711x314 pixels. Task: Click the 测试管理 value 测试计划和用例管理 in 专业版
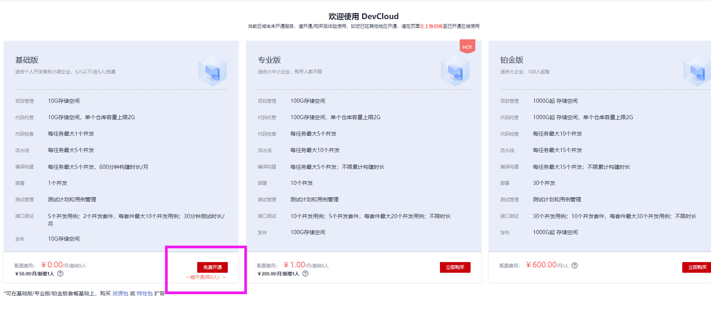point(314,199)
